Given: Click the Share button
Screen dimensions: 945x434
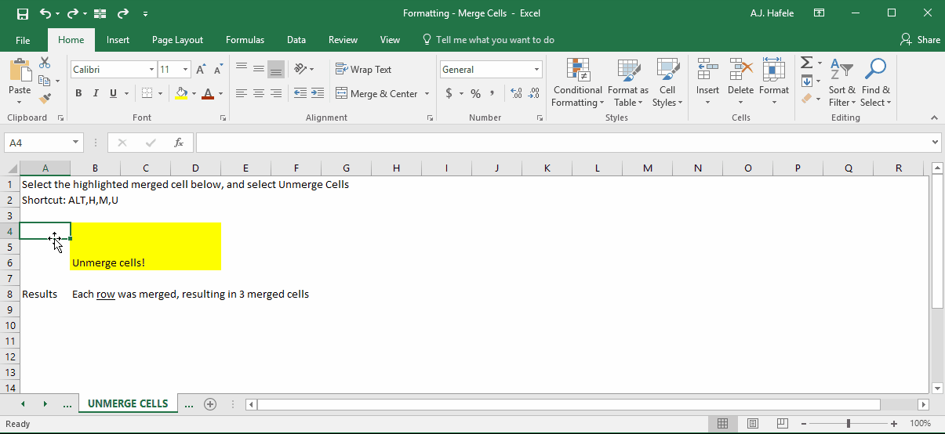Looking at the screenshot, I should click(x=921, y=40).
